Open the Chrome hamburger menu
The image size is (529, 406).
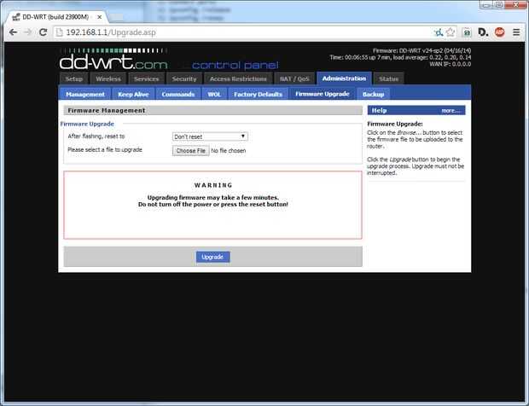coord(516,32)
